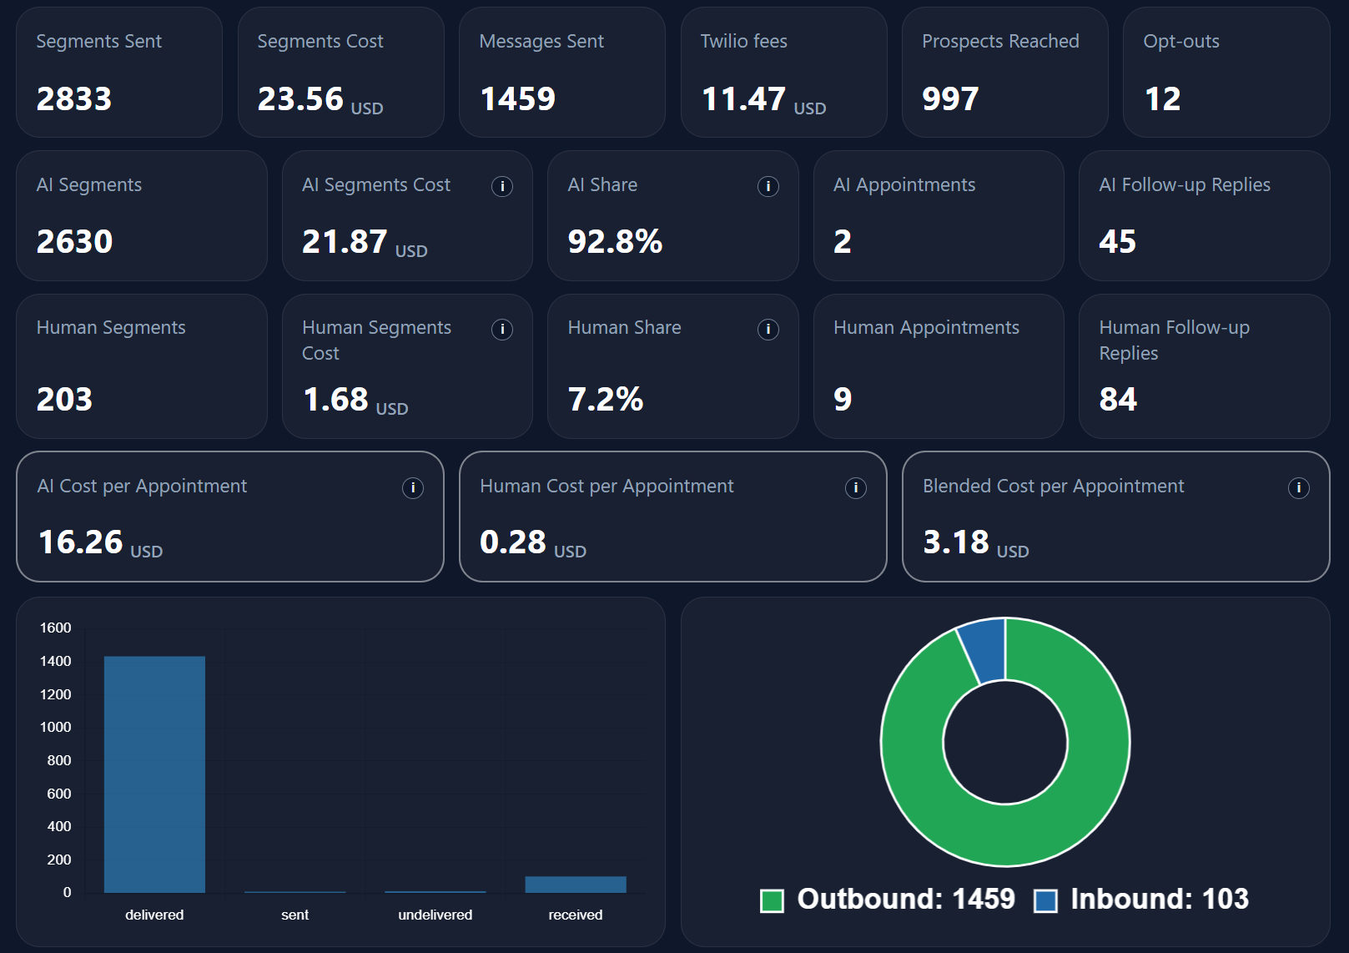The image size is (1349, 953).
Task: Click the Human Cost per Appointment info icon
Action: click(857, 488)
